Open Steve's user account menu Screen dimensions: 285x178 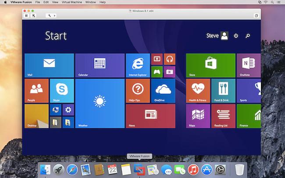tap(217, 36)
